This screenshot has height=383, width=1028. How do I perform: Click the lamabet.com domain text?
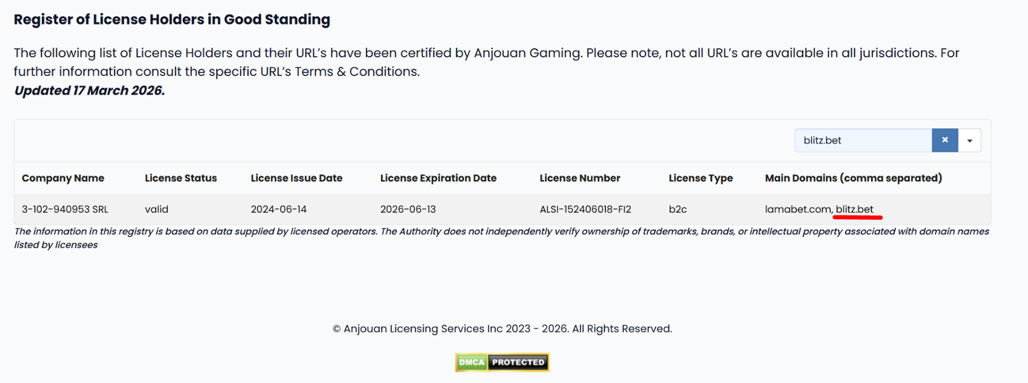tap(798, 210)
